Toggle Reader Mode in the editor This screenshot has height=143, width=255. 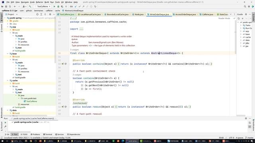pos(224,18)
